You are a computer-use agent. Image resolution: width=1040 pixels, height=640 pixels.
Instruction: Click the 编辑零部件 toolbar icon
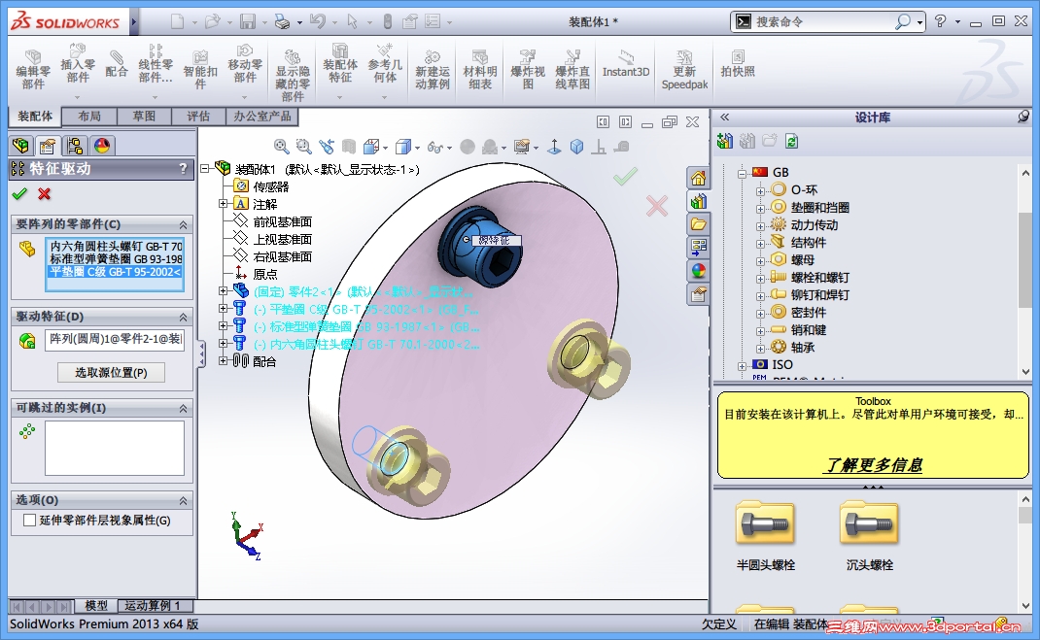(x=33, y=70)
